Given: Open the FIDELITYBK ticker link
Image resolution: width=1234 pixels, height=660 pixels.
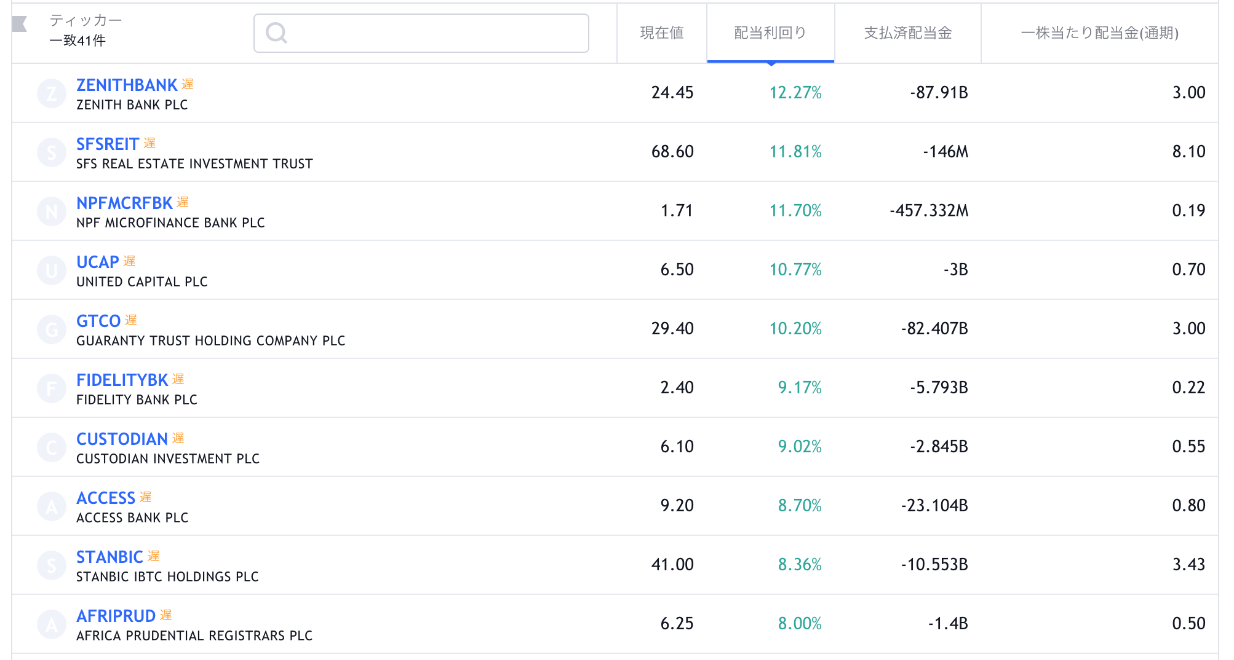Looking at the screenshot, I should [x=122, y=380].
